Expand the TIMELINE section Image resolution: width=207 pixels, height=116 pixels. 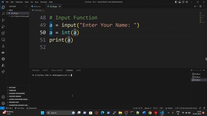[x=18, y=90]
